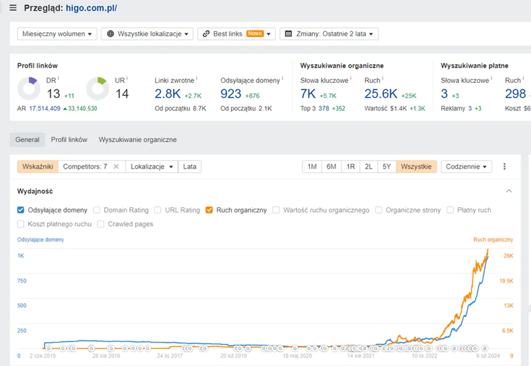
Task: Click the blue Odsyłające domeny axis label
Action: pyautogui.click(x=41, y=240)
